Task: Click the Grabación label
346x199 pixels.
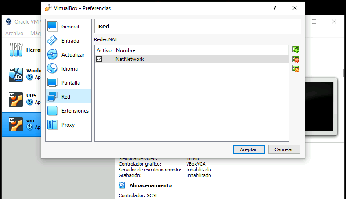Action: click(130, 175)
